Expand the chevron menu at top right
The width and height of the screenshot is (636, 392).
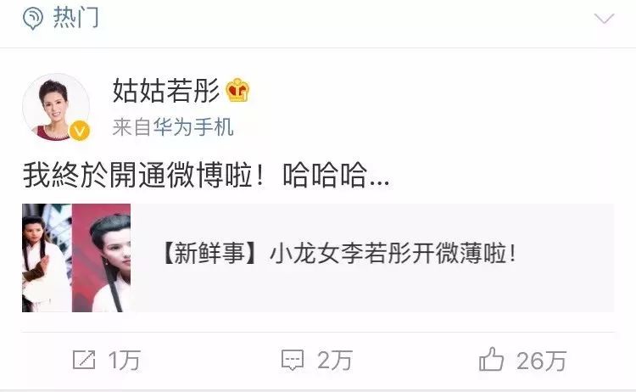[x=604, y=19]
